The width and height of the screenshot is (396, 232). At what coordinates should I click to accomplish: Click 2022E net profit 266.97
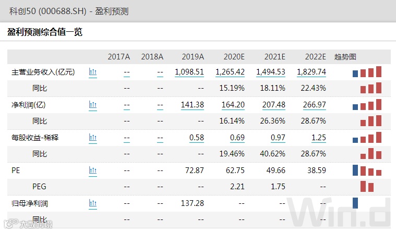tap(314, 105)
